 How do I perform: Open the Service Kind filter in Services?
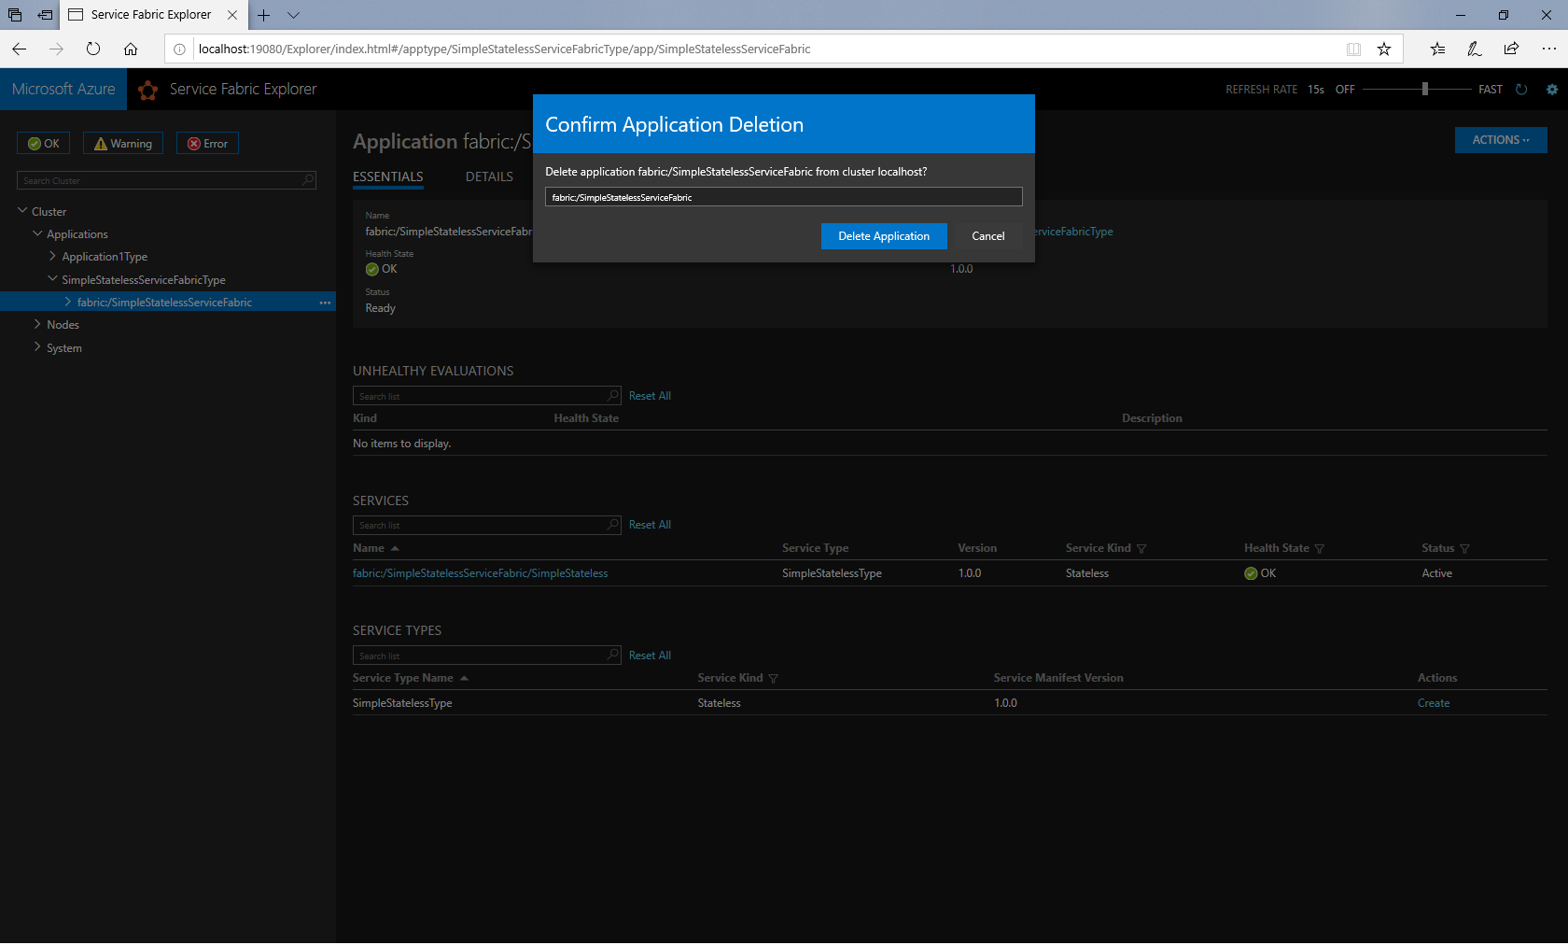(x=1141, y=549)
